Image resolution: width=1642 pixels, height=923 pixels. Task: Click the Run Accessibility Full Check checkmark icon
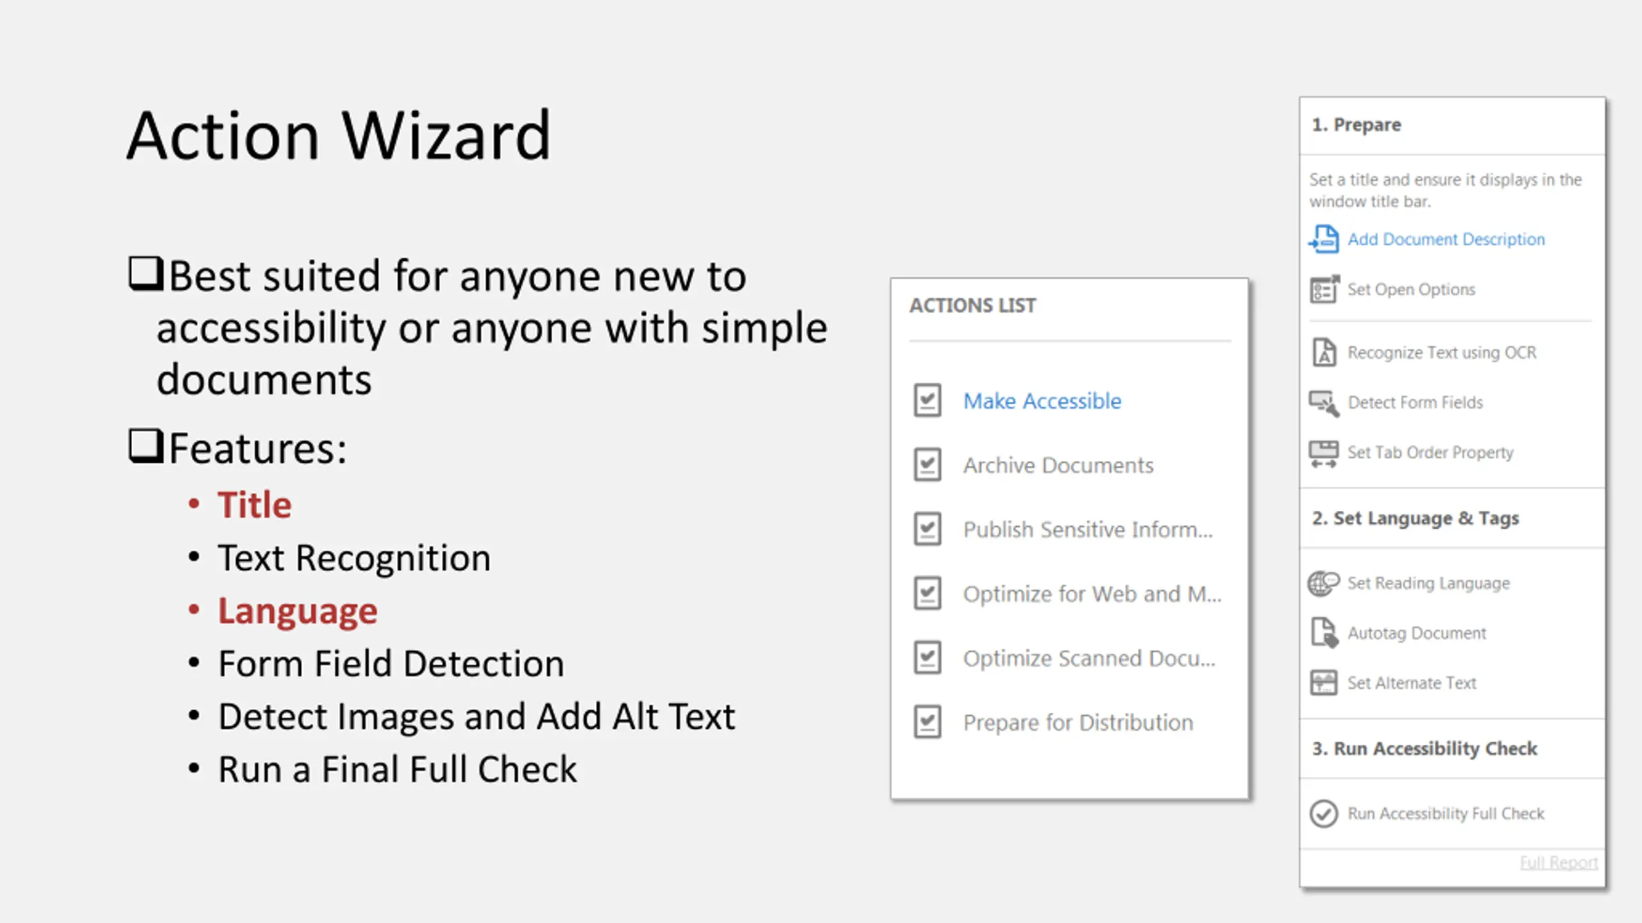(x=1324, y=813)
